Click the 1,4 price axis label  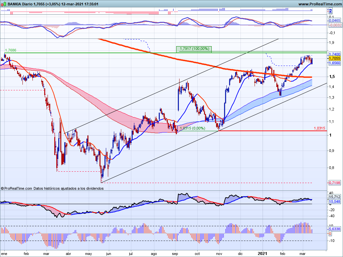pyautogui.click(x=332, y=87)
